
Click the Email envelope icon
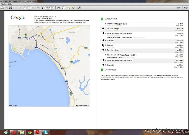[15, 8]
